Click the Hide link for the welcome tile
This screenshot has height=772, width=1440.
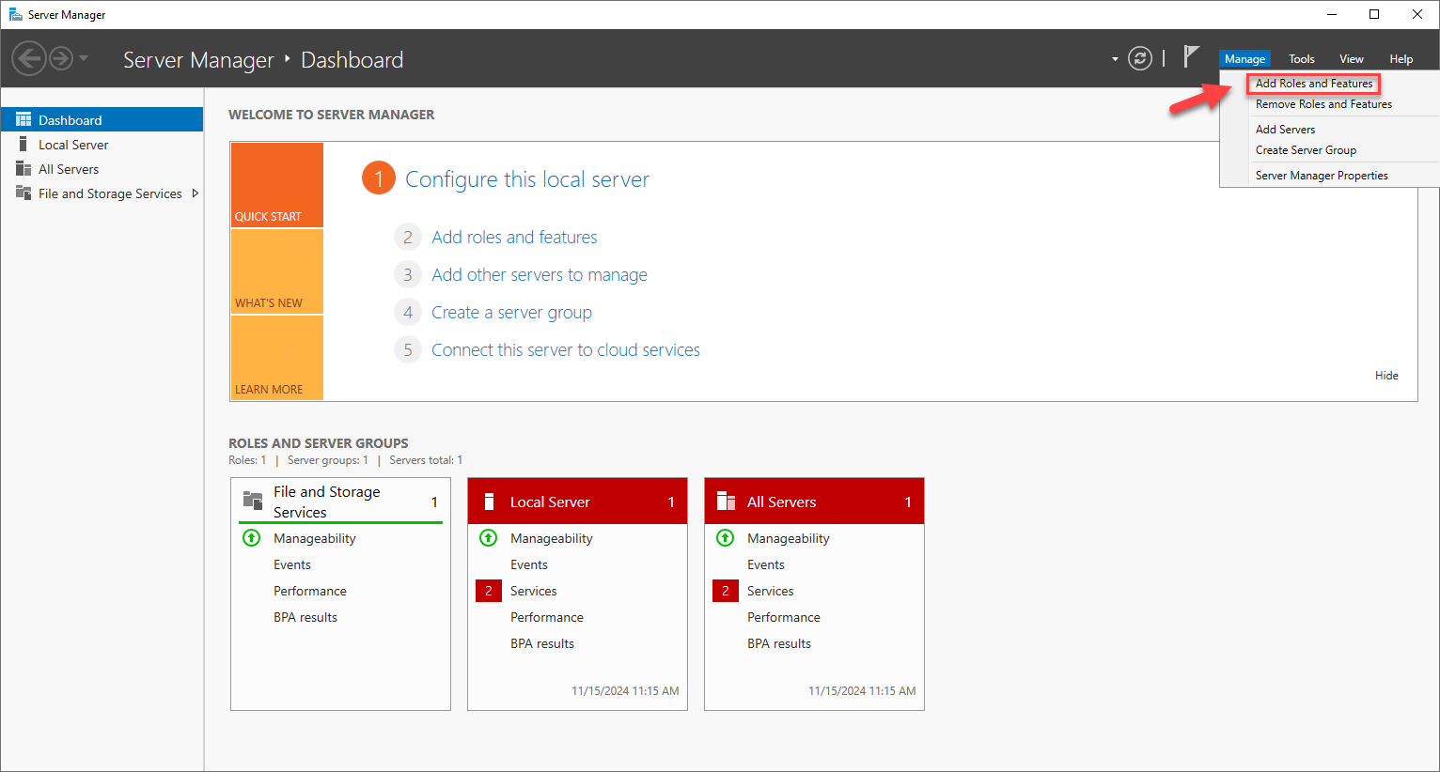click(x=1385, y=375)
